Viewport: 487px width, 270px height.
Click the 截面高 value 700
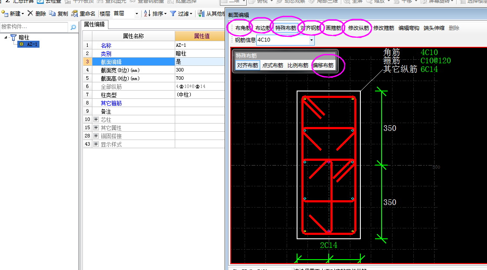(x=200, y=78)
